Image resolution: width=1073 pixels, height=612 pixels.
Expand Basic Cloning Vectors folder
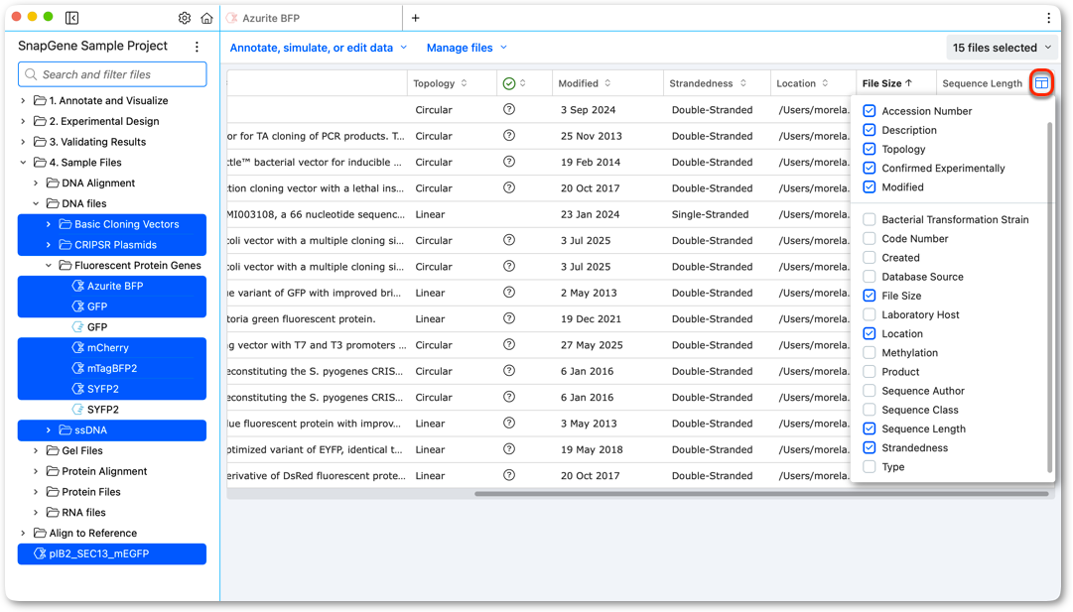tap(48, 224)
